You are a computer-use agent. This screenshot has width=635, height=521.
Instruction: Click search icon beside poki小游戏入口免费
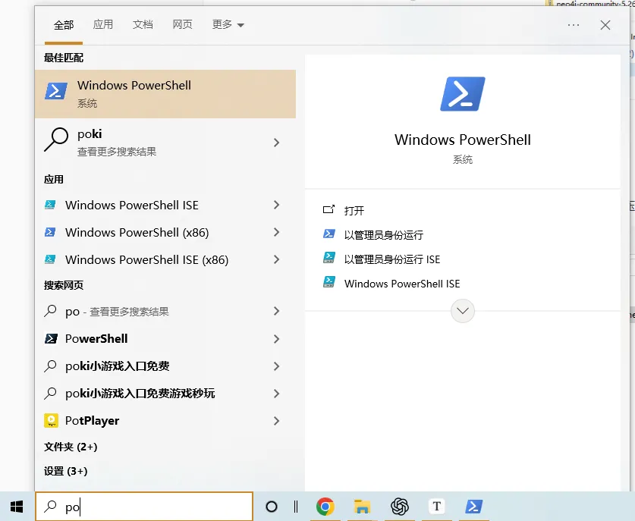(50, 366)
